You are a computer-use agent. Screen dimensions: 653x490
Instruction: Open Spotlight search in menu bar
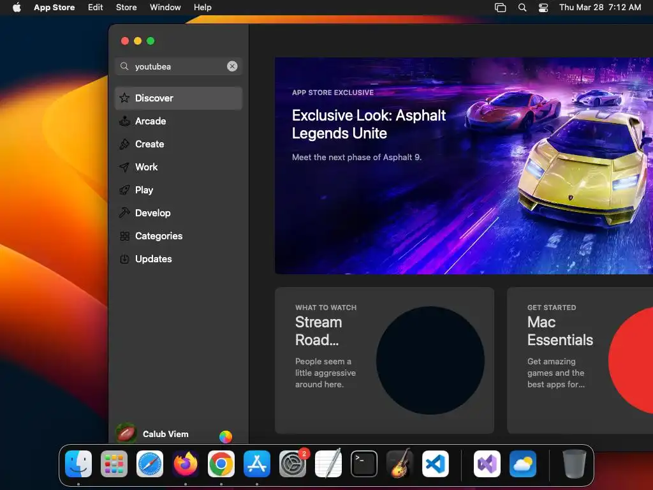[522, 7]
